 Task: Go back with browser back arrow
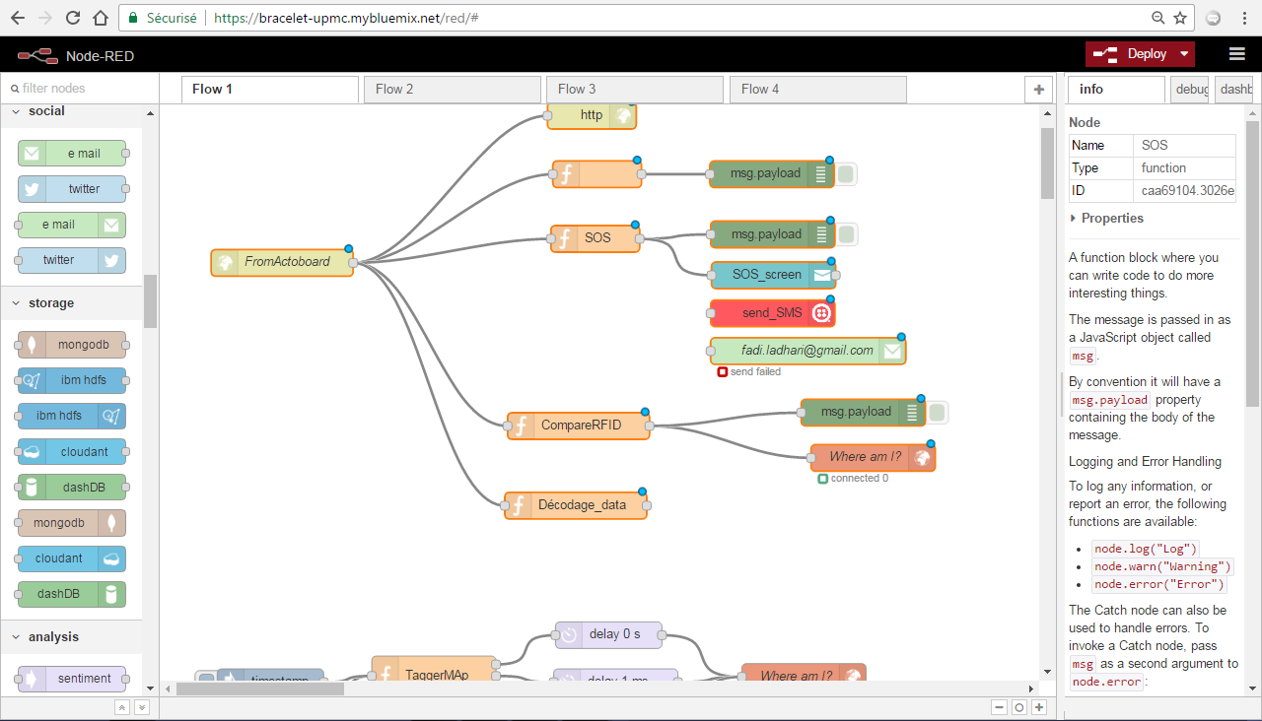click(18, 18)
